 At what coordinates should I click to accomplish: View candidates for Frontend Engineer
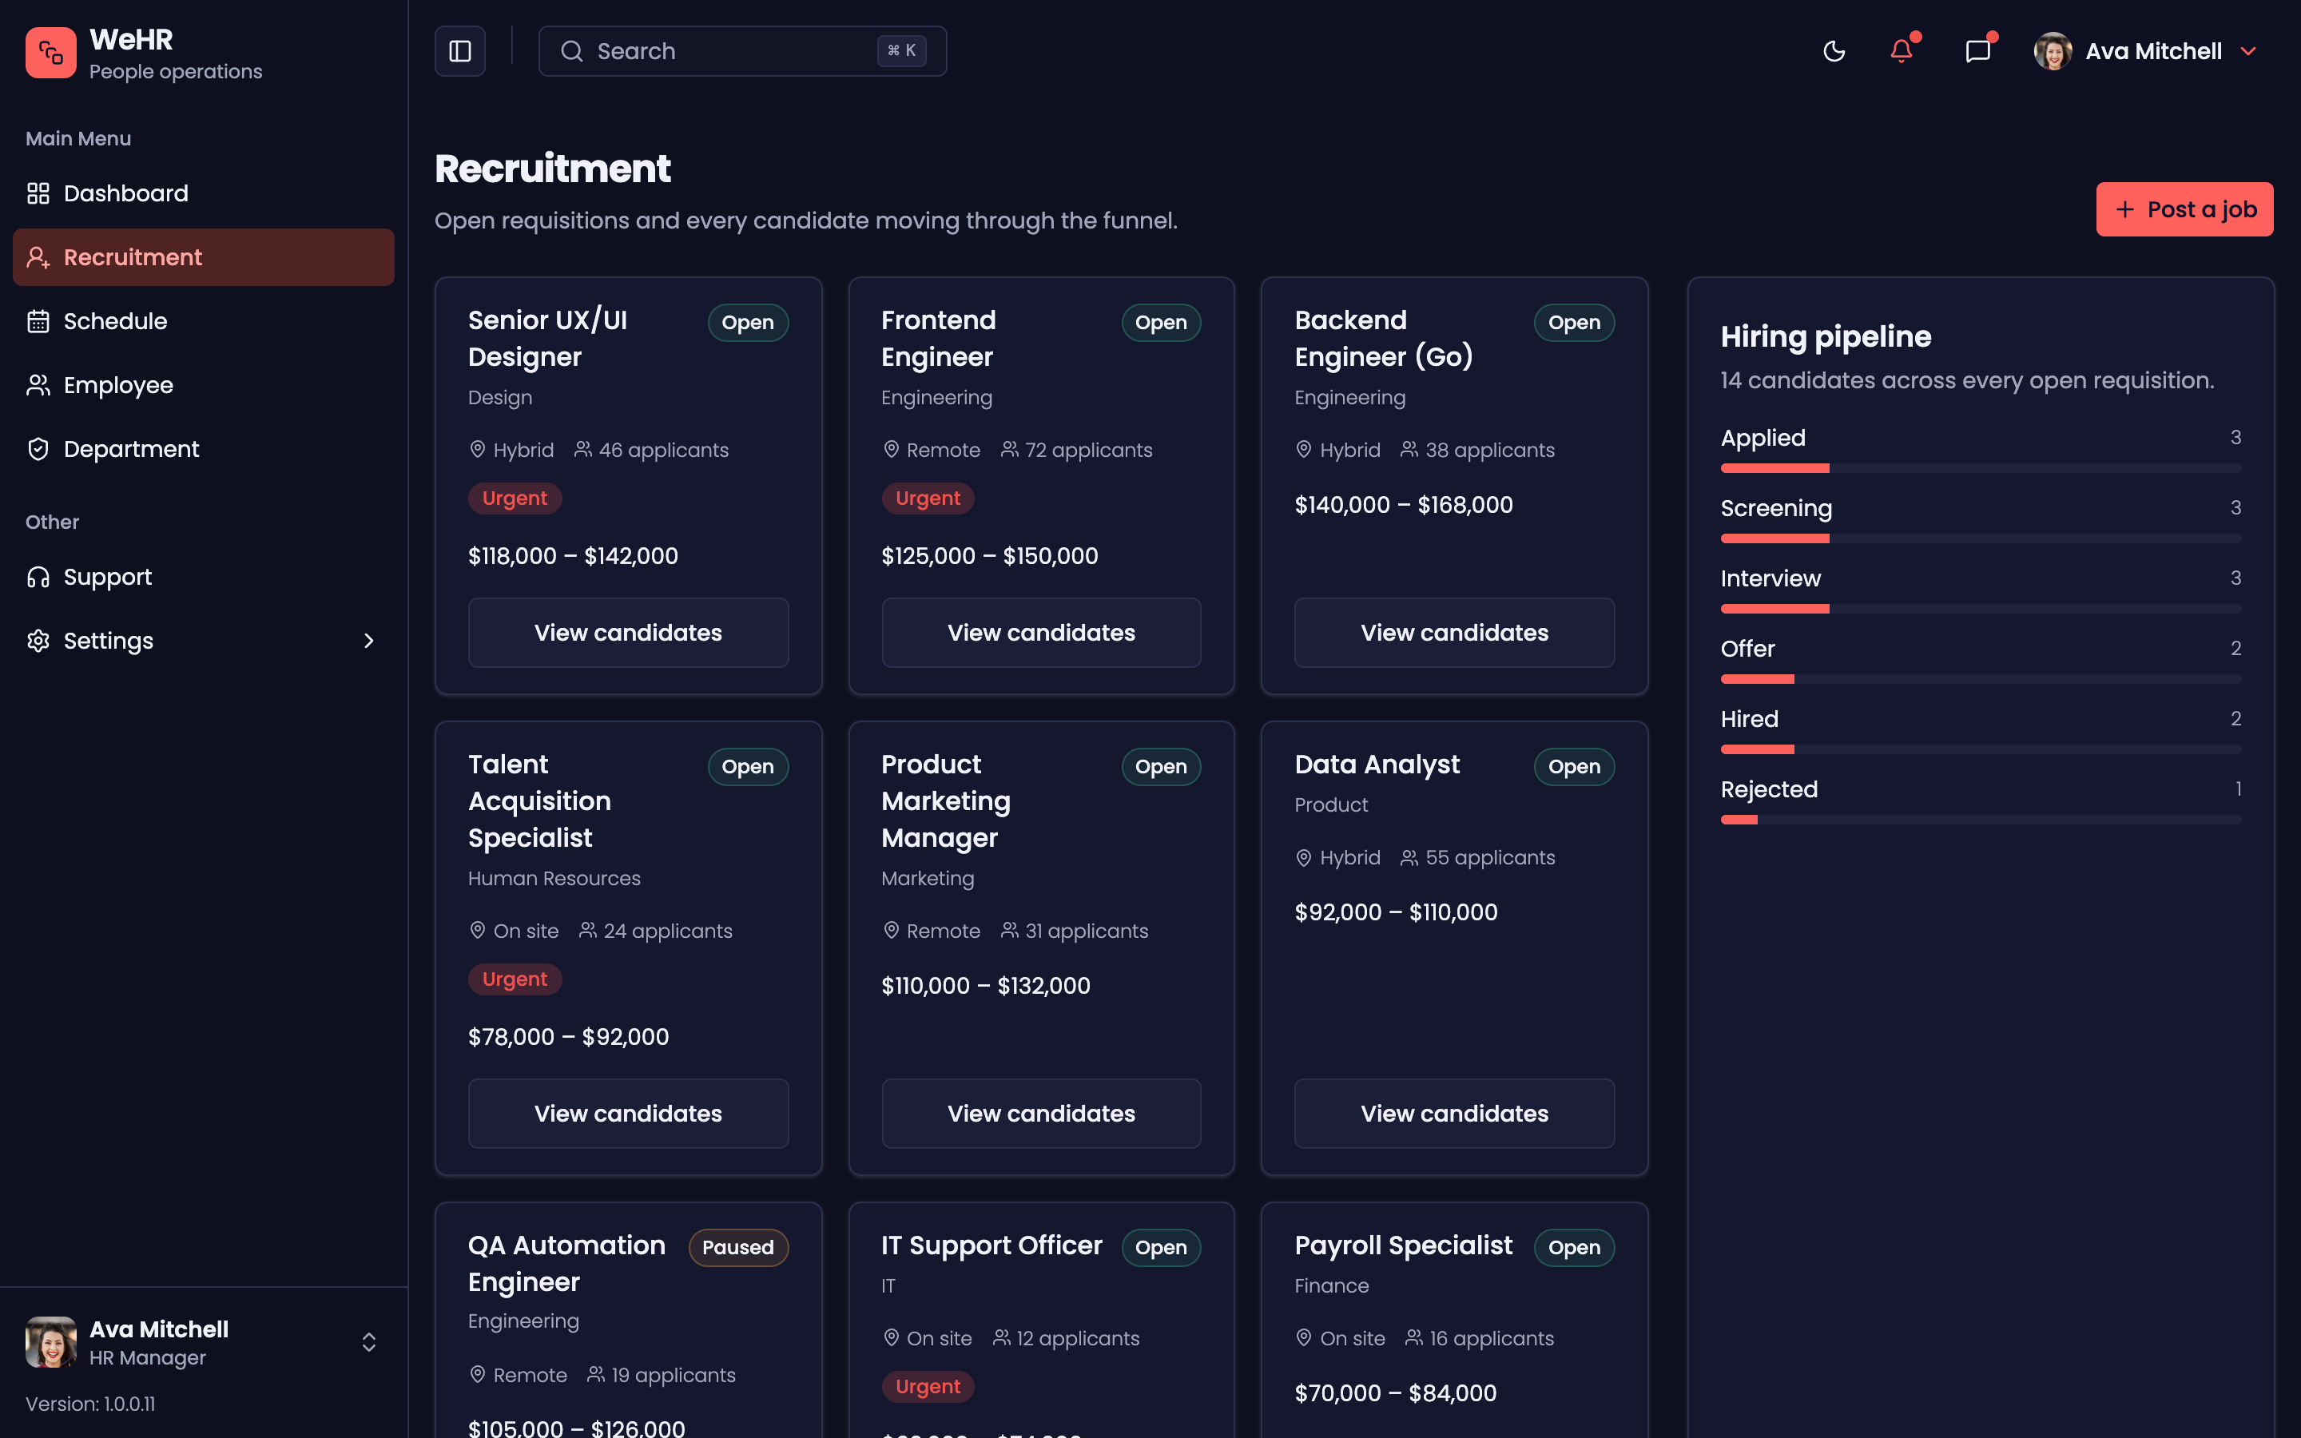(1041, 633)
